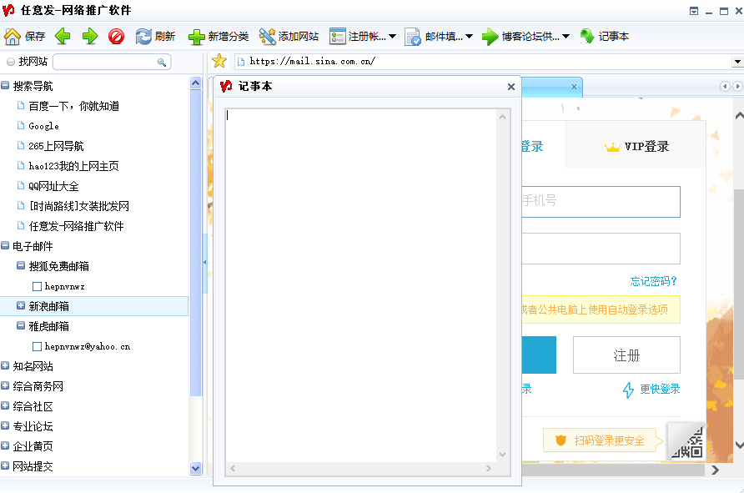Close the 记事本 notepad dialog

511,87
